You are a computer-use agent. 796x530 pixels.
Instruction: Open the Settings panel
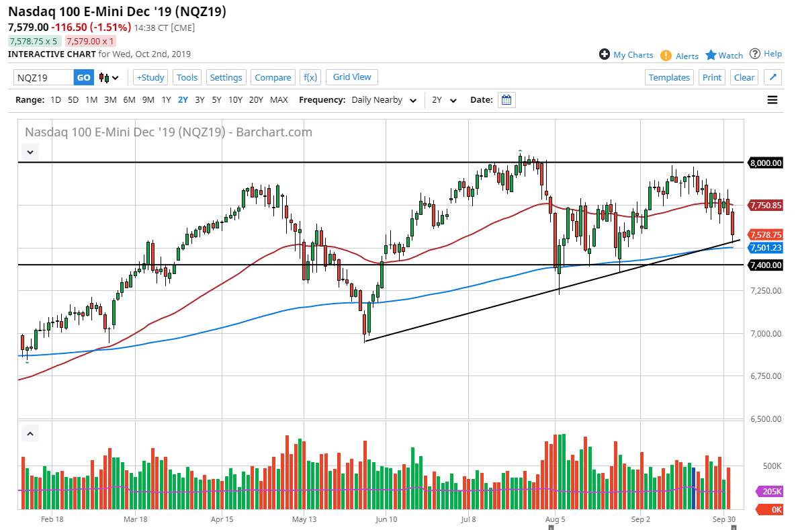coord(226,77)
